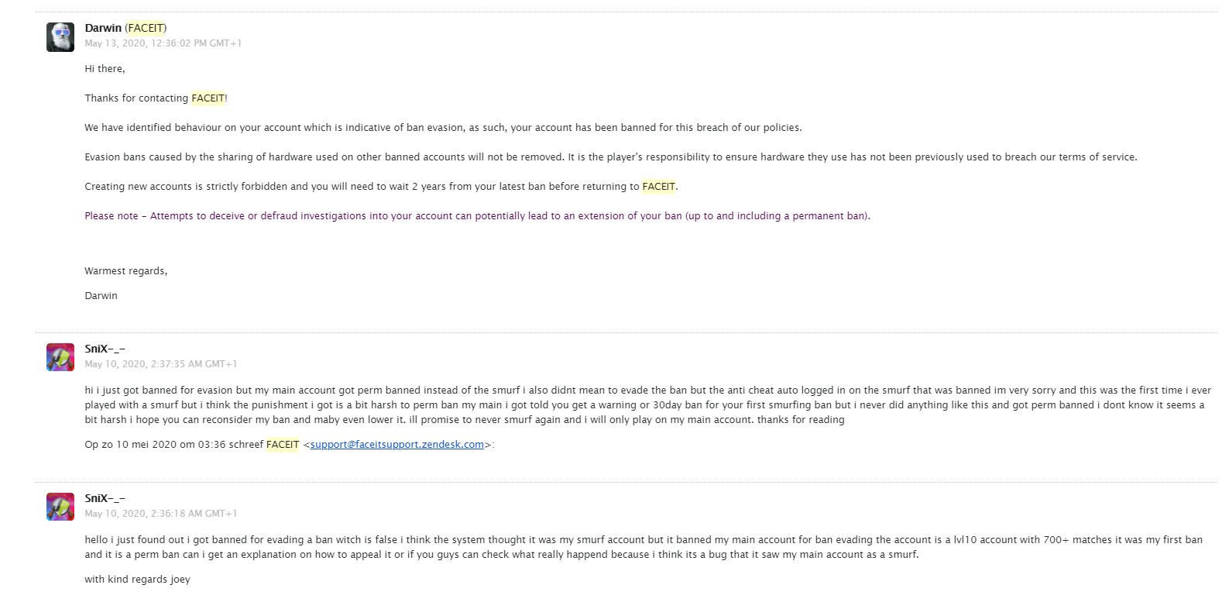Click the "Warmest regards," closing line
Screen dimensions: 1229x609
(x=125, y=271)
